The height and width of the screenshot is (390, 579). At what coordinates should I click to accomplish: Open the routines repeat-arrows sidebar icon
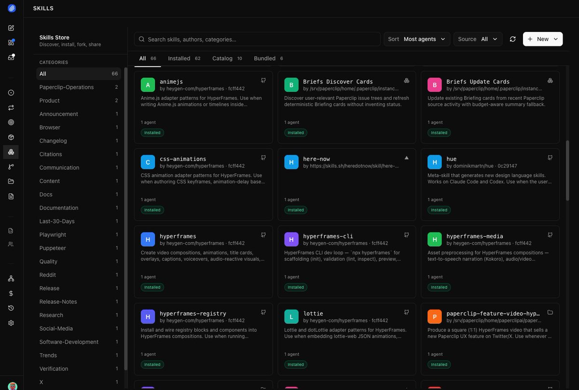click(11, 108)
